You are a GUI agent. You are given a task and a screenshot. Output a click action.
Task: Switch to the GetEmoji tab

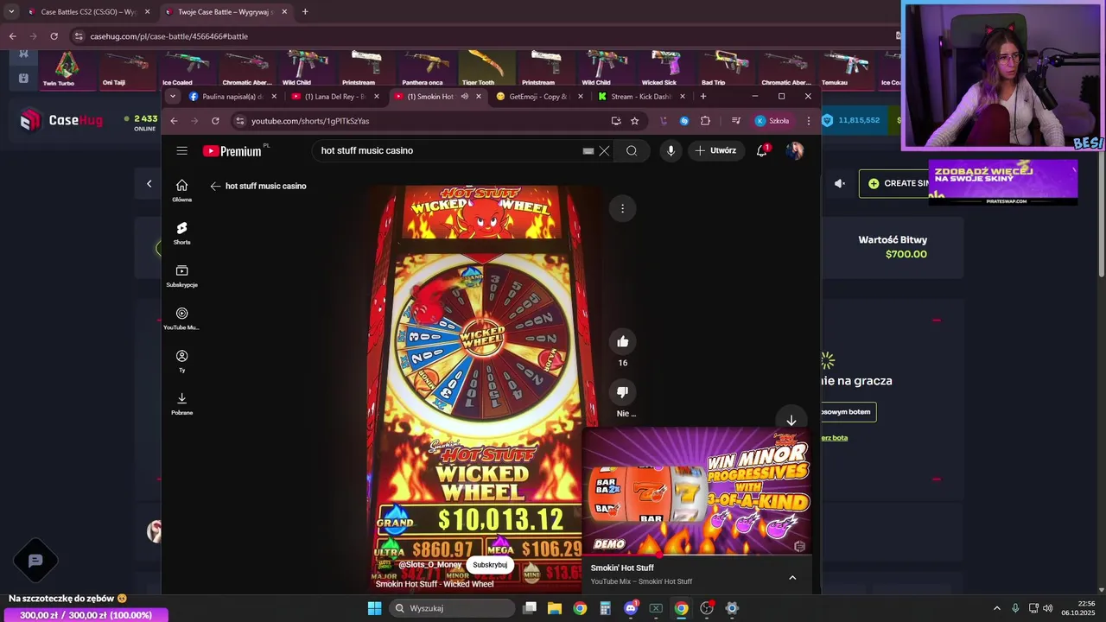point(540,97)
